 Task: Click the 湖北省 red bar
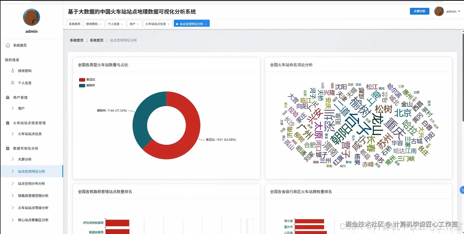point(309,221)
